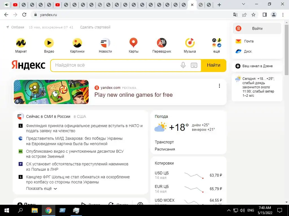Open the Диск link
Image resolution: width=289 pixels, height=216 pixels.
tap(248, 51)
